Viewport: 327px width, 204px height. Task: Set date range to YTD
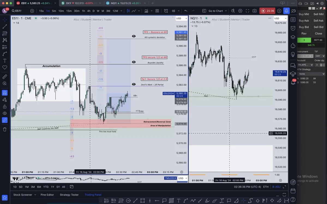point(46,187)
